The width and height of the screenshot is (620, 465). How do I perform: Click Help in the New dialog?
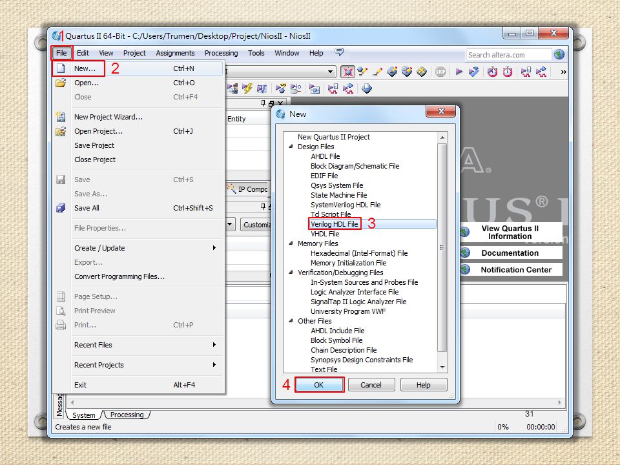click(423, 385)
